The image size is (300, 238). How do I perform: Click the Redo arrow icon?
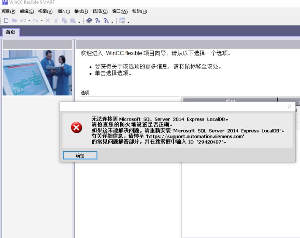pos(35,20)
